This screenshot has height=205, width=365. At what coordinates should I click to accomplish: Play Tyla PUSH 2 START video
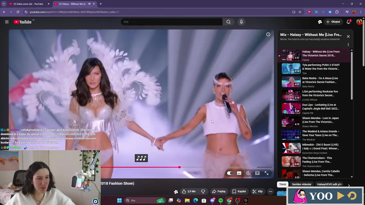314,69
